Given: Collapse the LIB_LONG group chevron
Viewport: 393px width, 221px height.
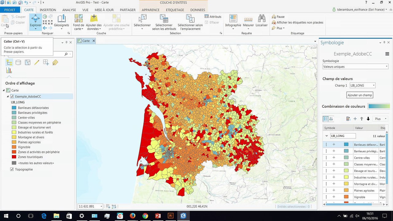Looking at the screenshot, I should coord(326,136).
